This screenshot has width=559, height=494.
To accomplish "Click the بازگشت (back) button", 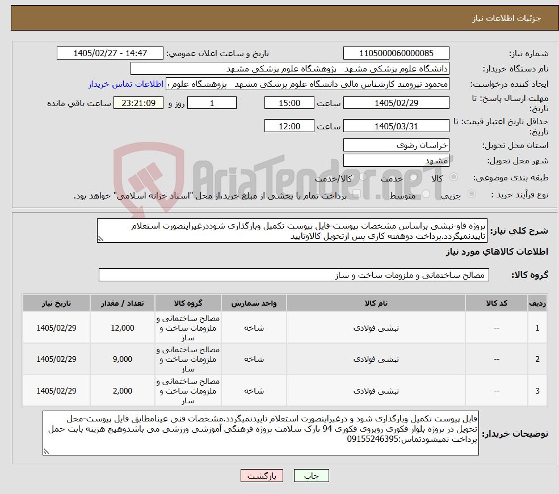I will pos(262,475).
